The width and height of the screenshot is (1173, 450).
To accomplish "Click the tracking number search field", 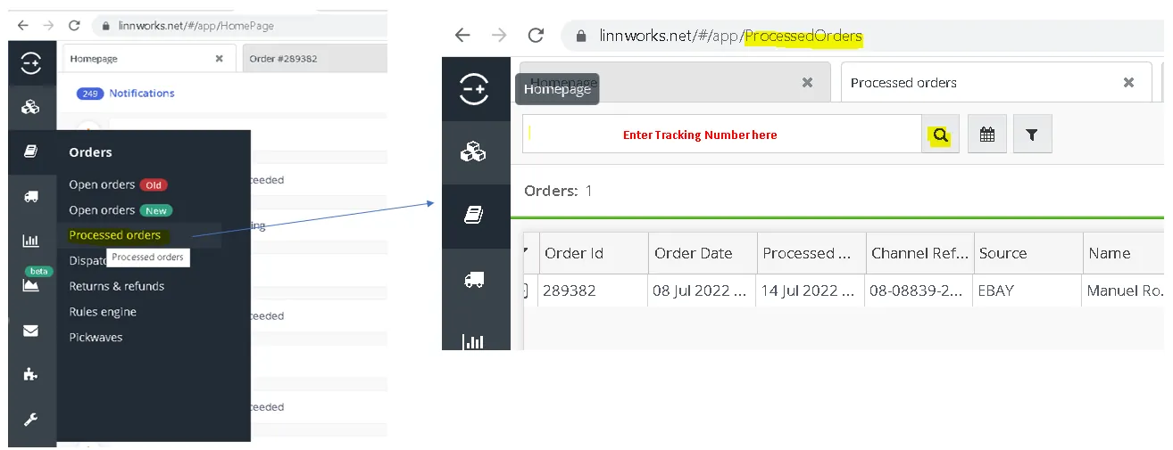I will [x=722, y=135].
